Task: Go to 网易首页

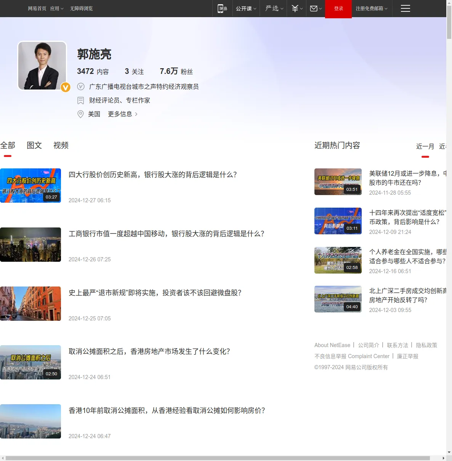Action: coord(37,8)
